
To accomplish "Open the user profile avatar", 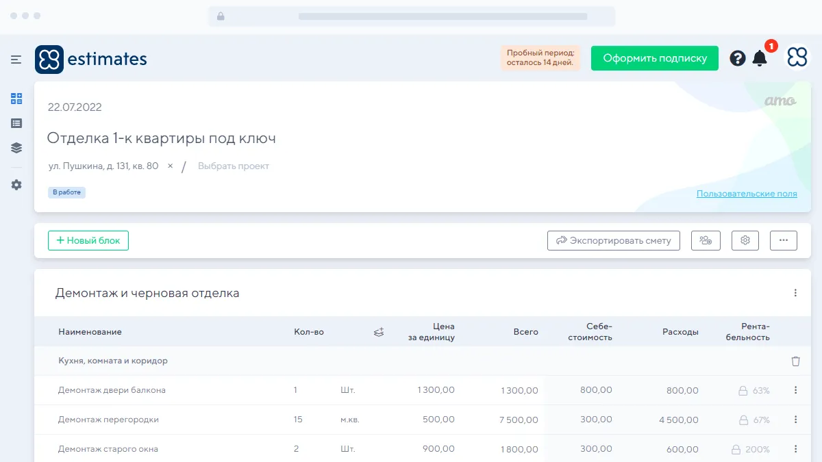I will click(x=797, y=58).
